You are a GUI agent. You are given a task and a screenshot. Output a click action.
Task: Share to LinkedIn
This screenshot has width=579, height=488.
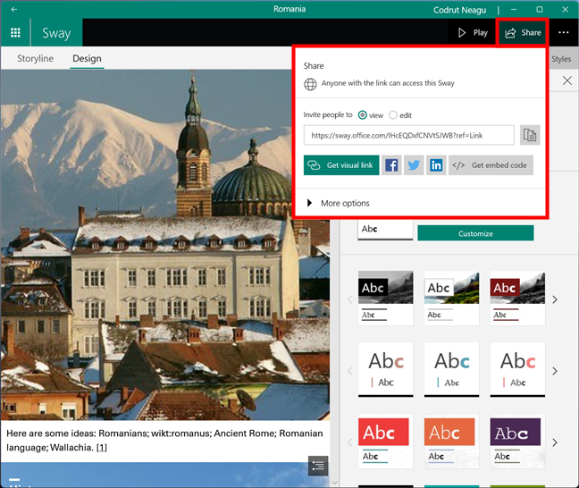pos(436,165)
